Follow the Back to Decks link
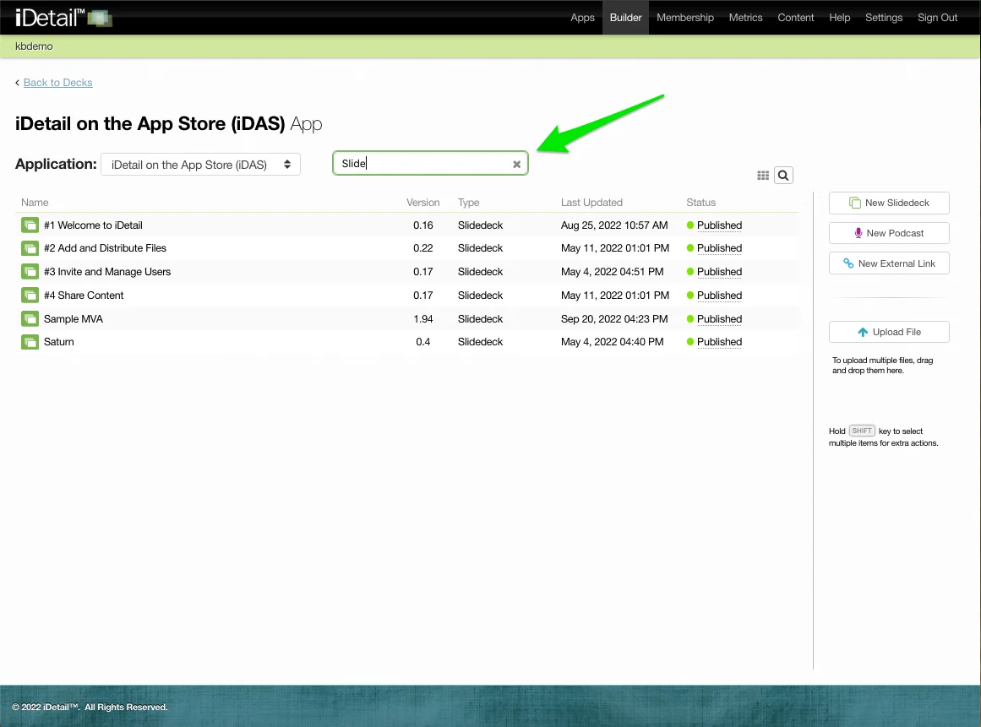 [57, 83]
